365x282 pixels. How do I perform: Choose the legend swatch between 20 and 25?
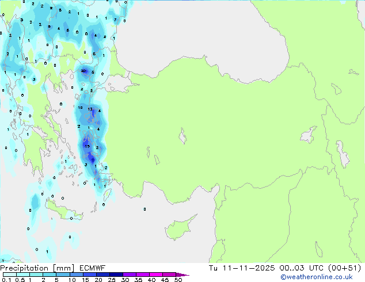(x=102, y=275)
